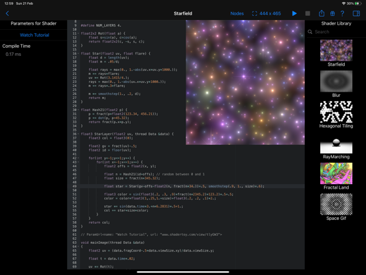Collapse the Rot function at line 11
366x275 pixels.
[x=78, y=33]
